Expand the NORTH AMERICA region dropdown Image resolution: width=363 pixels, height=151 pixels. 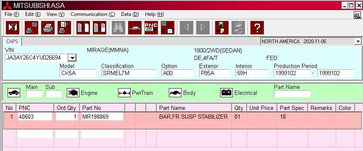tap(358, 42)
